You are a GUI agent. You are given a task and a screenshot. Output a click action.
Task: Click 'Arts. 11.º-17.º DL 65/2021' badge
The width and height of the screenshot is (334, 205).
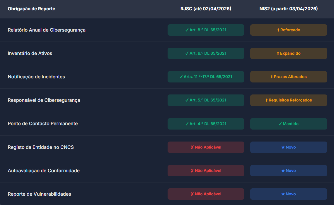point(206,77)
